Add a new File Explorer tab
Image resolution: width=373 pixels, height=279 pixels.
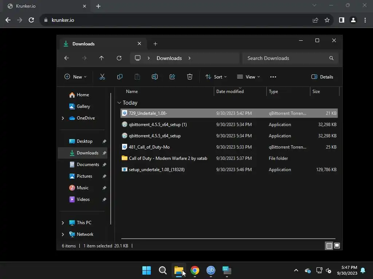point(155,44)
